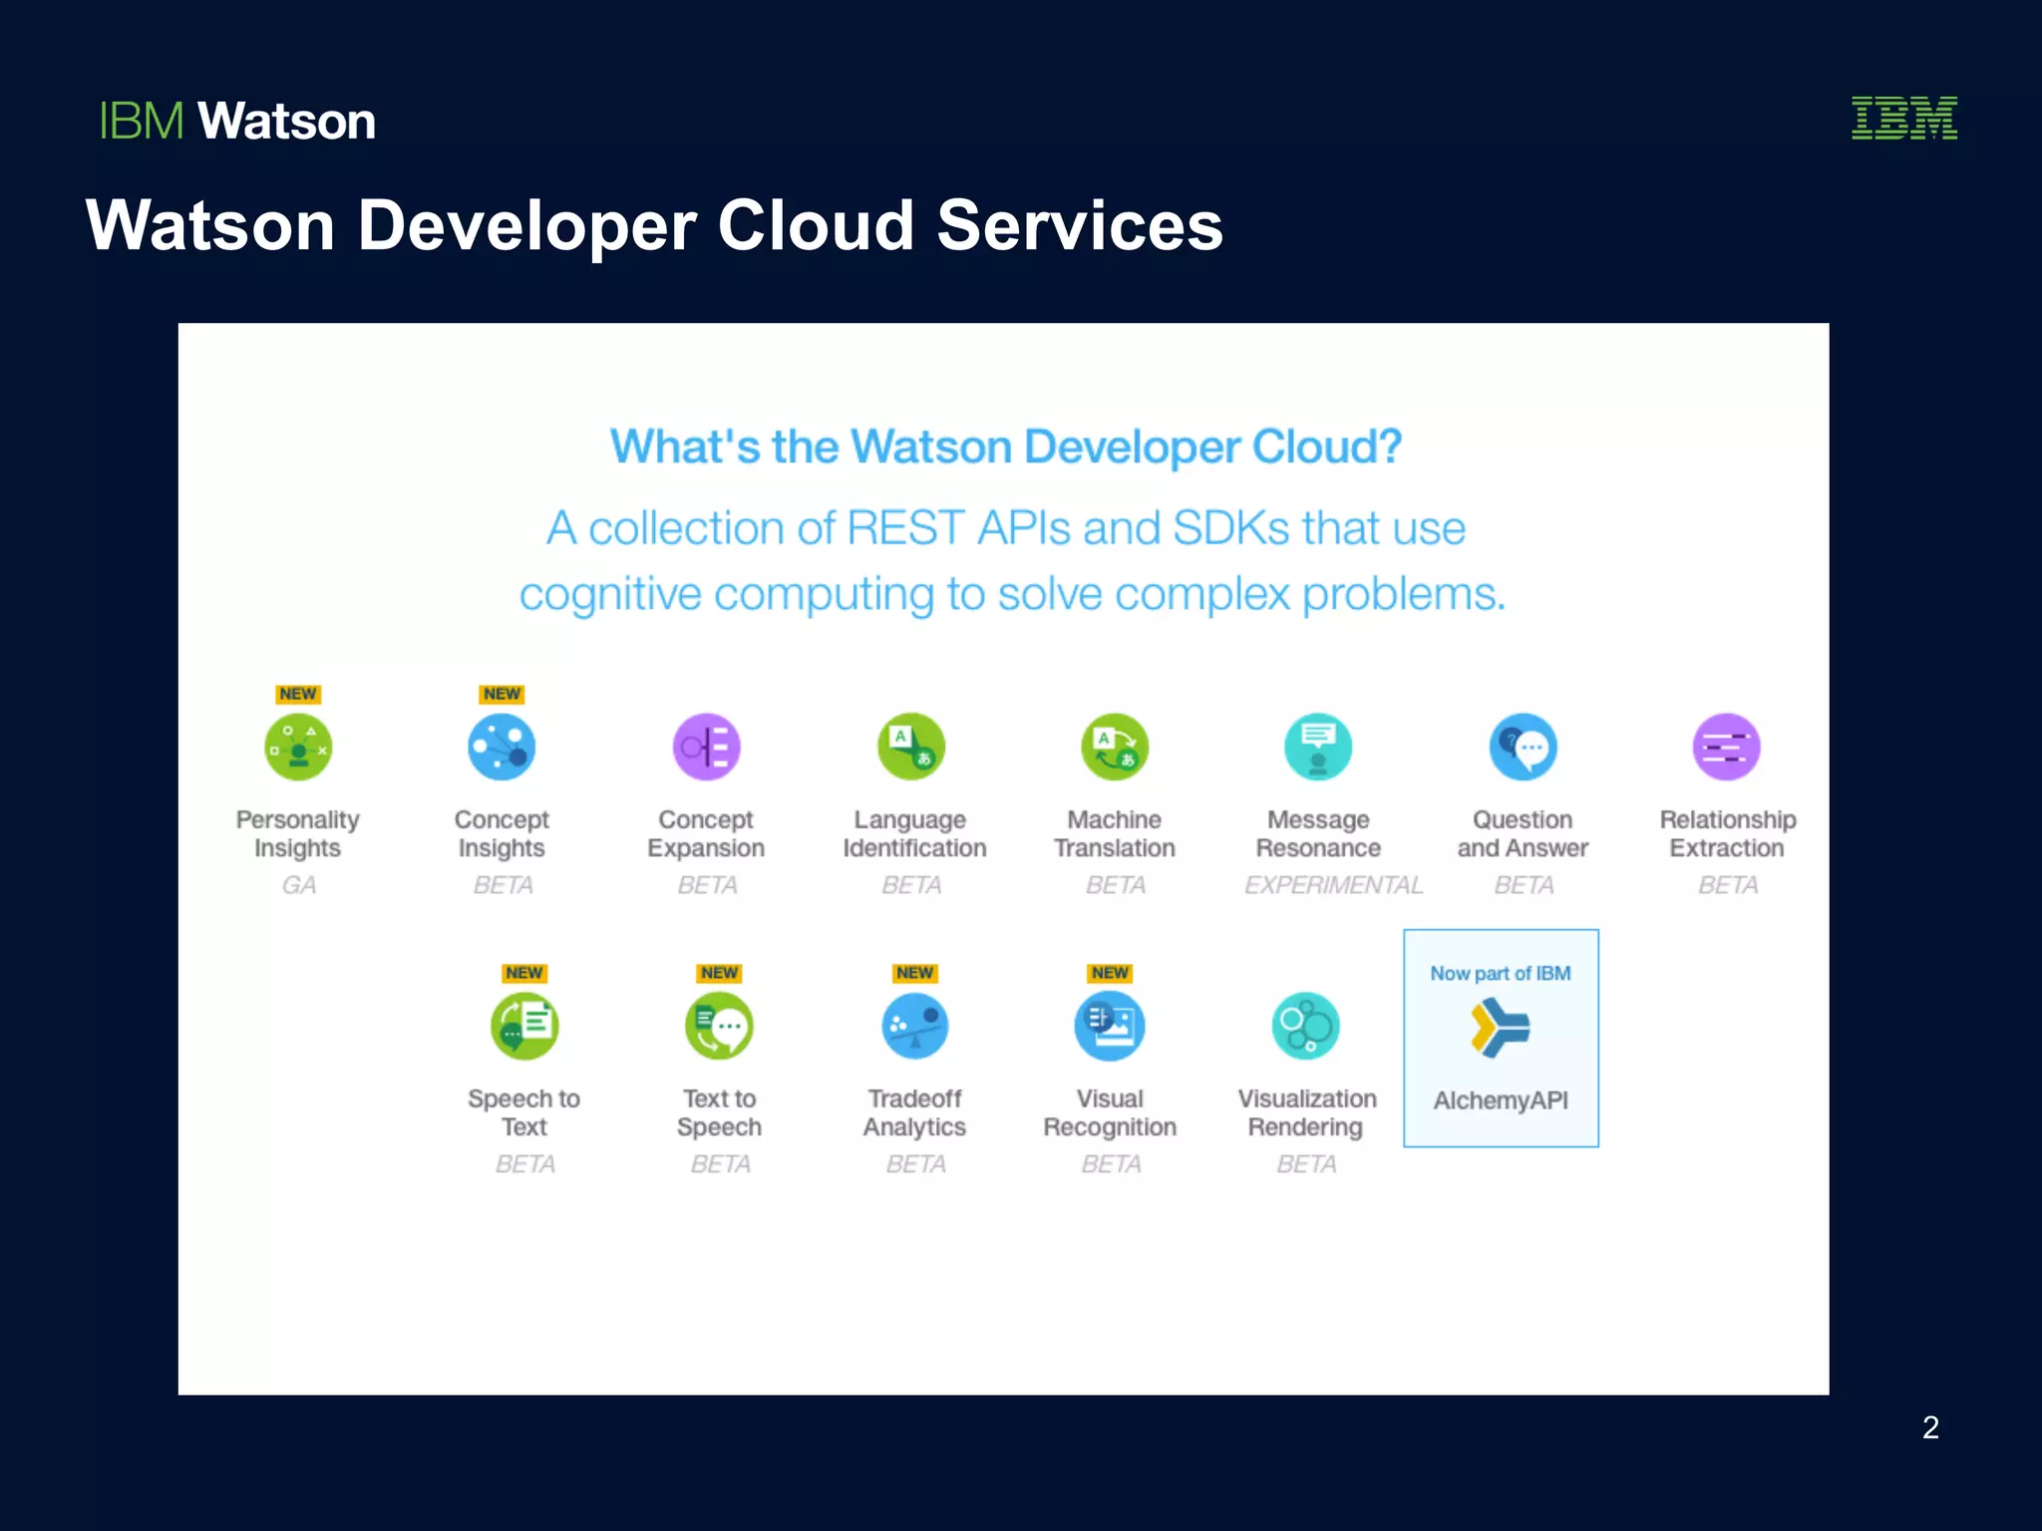Click the Language Identification icon
2042x1531 pixels.
(910, 747)
